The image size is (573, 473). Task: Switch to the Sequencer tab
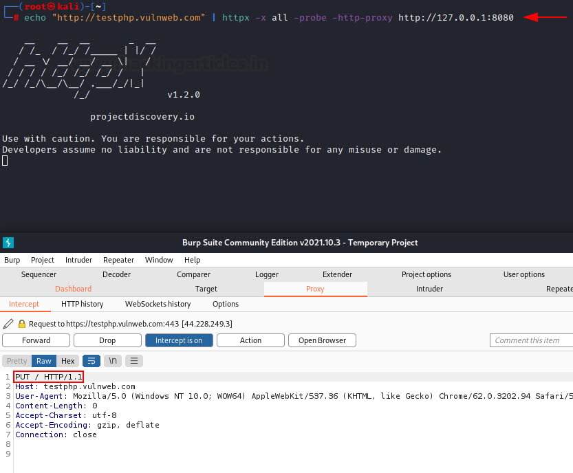(39, 274)
